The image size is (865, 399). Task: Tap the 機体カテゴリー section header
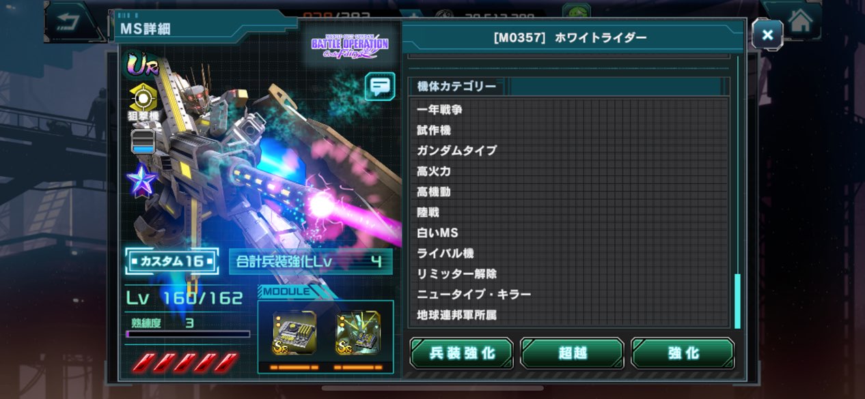tap(456, 87)
